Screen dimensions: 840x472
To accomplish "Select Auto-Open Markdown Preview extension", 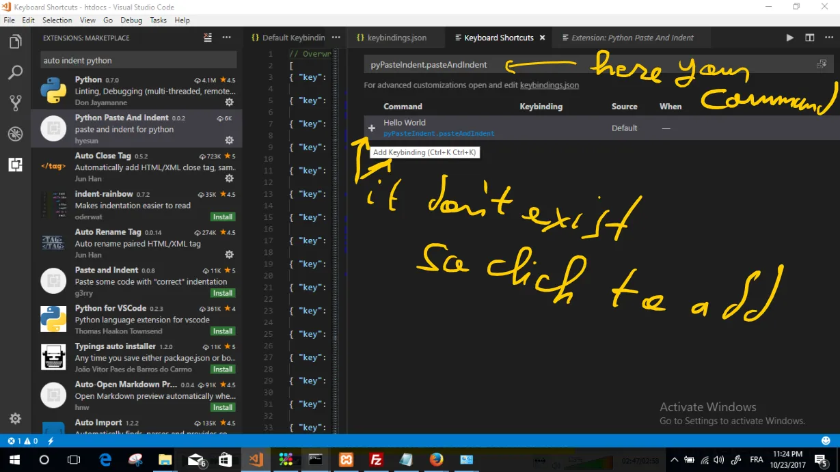I will point(137,396).
